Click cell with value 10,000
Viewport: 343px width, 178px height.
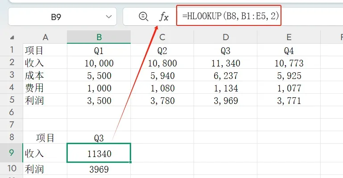pos(99,62)
